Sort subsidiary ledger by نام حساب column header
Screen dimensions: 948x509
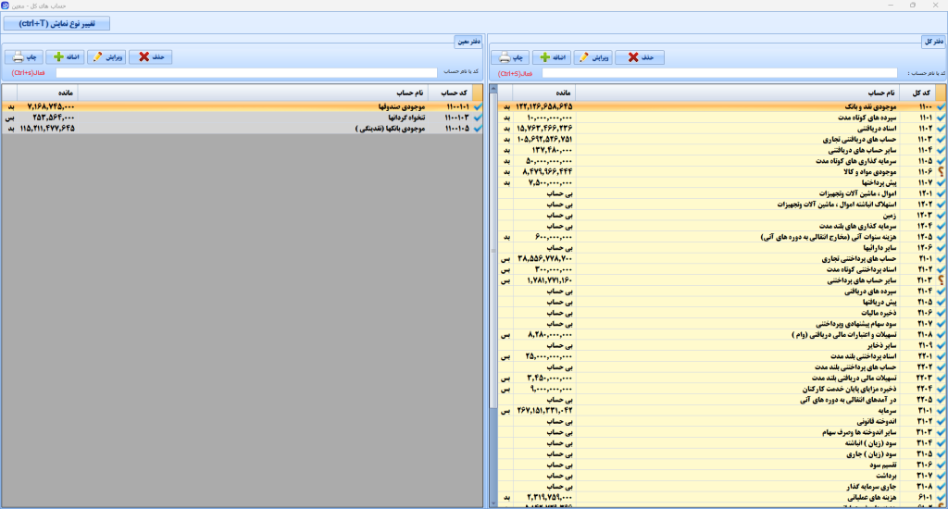(253, 93)
